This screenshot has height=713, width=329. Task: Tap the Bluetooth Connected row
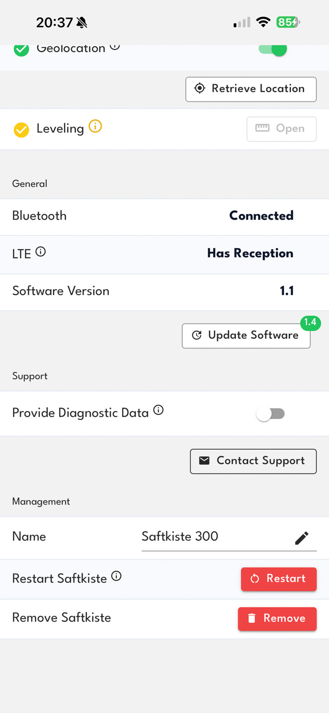164,216
